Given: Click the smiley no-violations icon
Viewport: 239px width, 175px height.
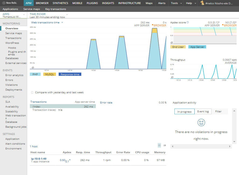Looking at the screenshot, I should tap(201, 123).
